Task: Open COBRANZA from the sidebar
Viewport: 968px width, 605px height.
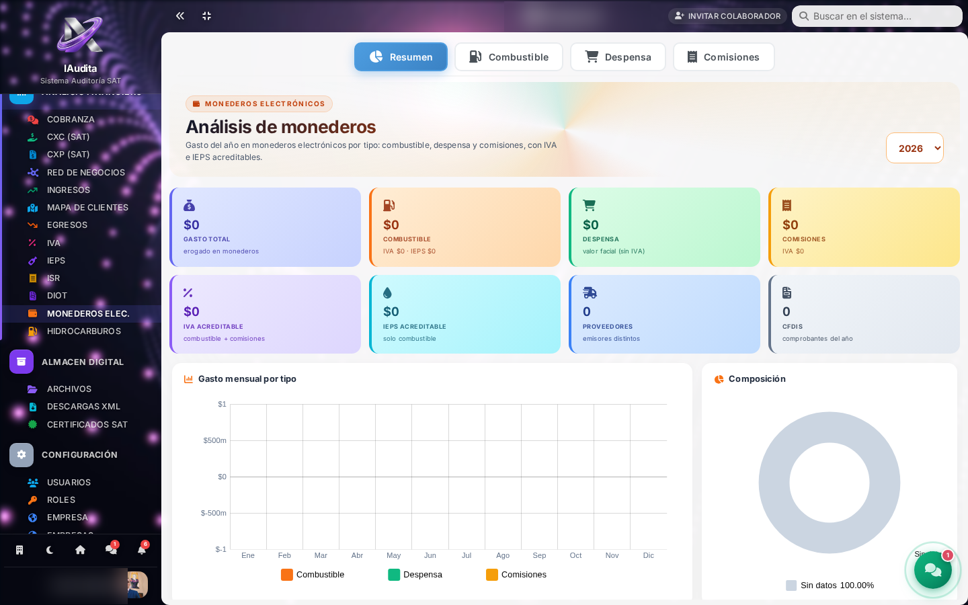Action: pos(81,119)
